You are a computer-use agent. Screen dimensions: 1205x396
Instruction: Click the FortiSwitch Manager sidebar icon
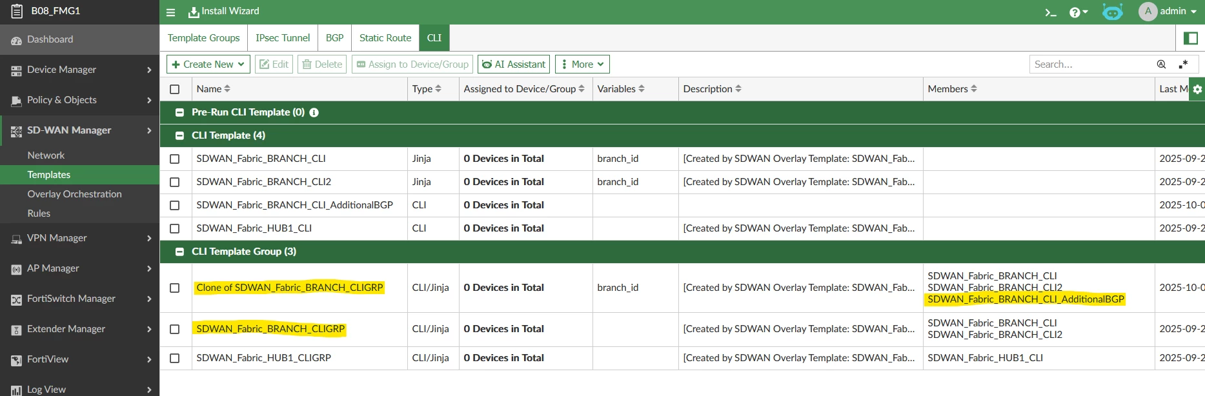click(x=16, y=299)
